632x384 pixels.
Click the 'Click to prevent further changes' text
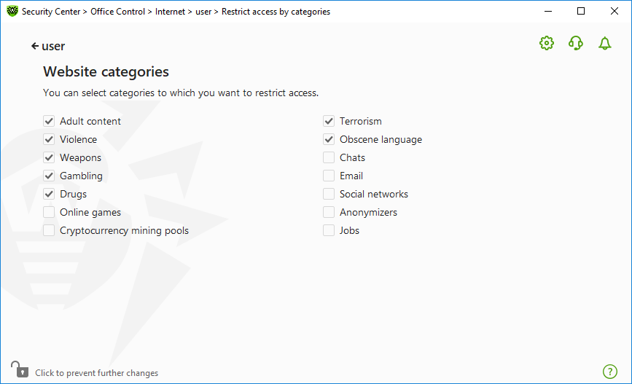point(97,373)
